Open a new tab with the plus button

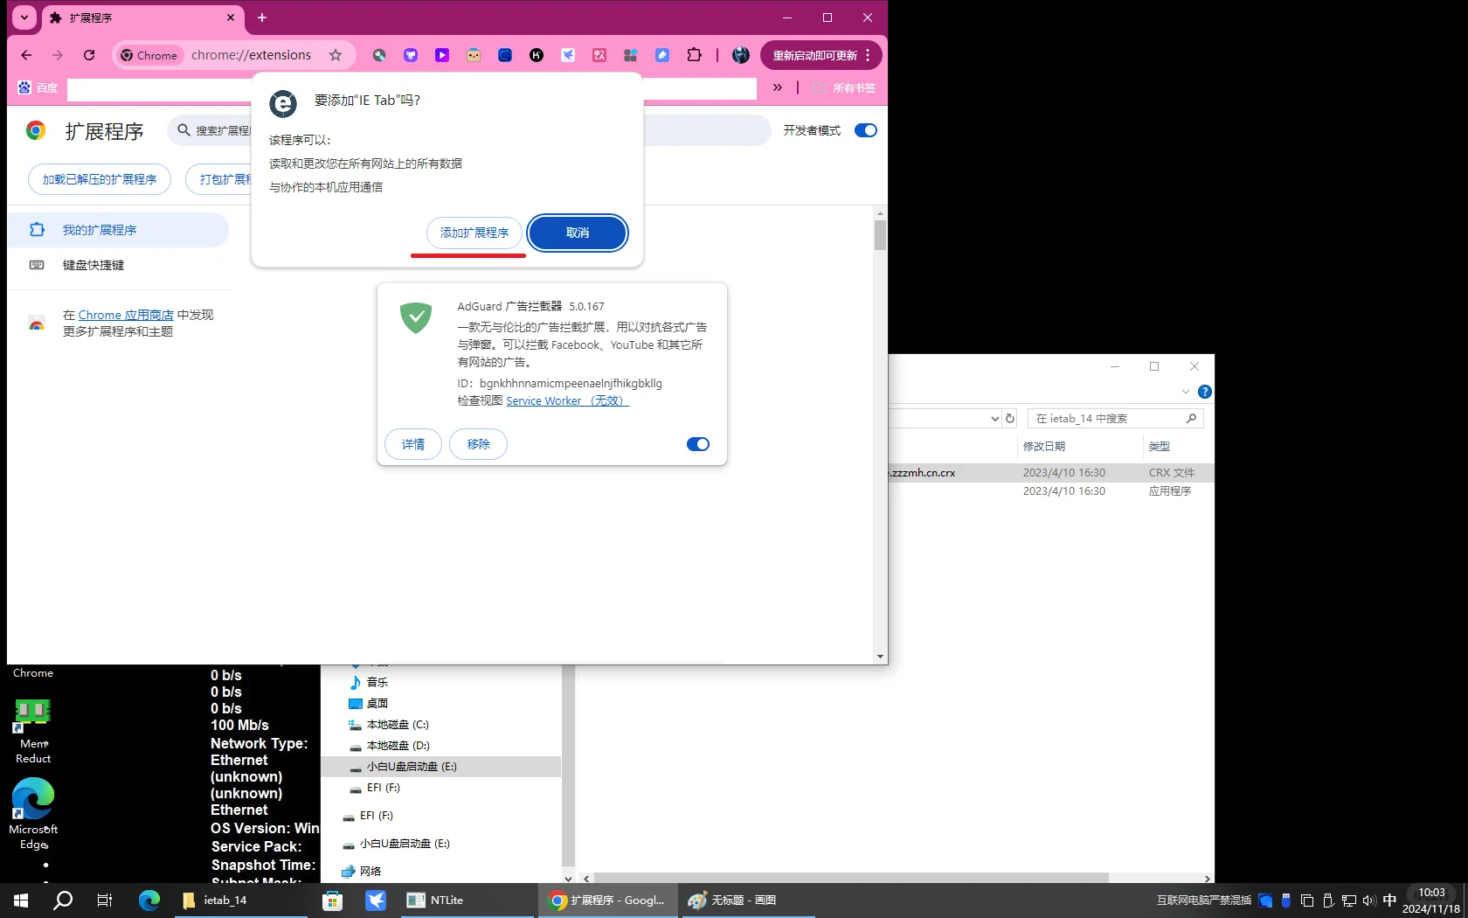(x=262, y=17)
